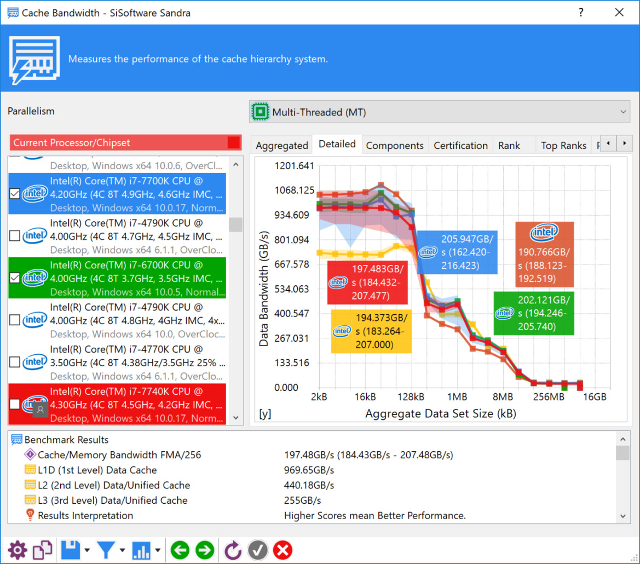
Task: Switch to the Aggregated tab
Action: tap(281, 145)
